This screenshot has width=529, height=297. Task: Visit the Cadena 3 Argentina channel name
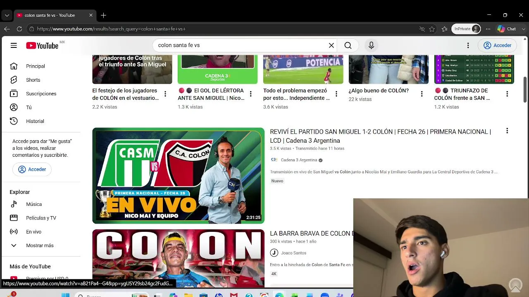pyautogui.click(x=299, y=160)
